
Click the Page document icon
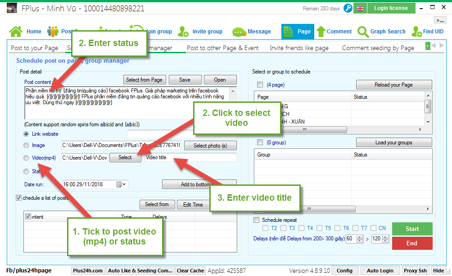tap(288, 32)
